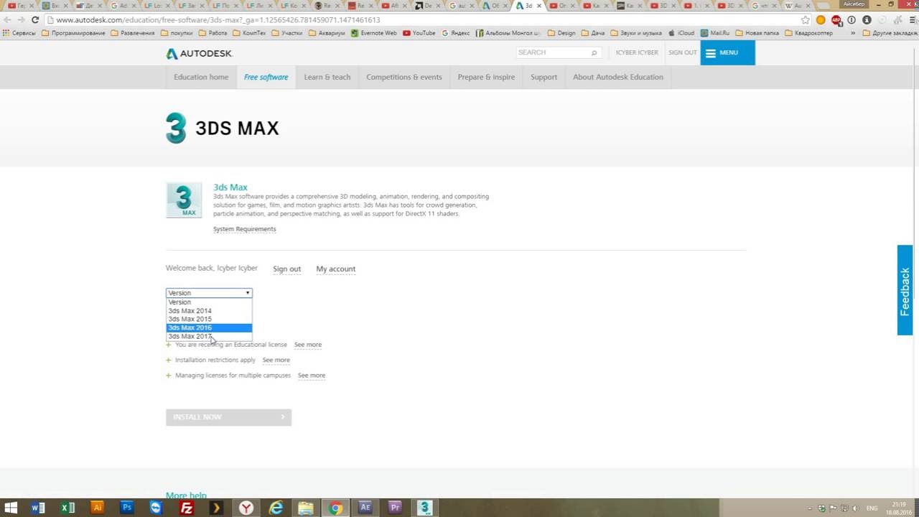Click See more for Managing licenses
This screenshot has width=919, height=517.
[312, 376]
